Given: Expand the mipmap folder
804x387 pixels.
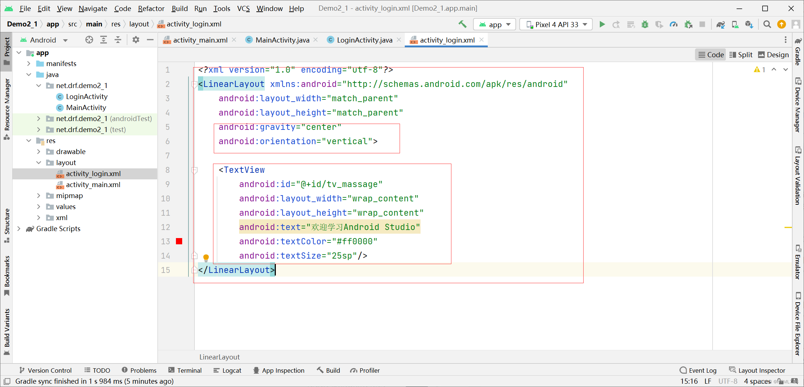Looking at the screenshot, I should (39, 196).
